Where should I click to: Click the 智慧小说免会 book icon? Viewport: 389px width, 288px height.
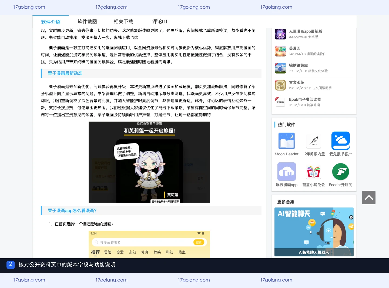(x=314, y=172)
